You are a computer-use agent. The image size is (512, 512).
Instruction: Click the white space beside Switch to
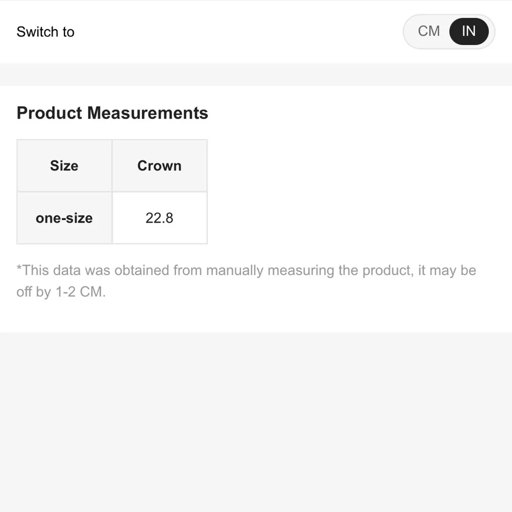tap(239, 32)
